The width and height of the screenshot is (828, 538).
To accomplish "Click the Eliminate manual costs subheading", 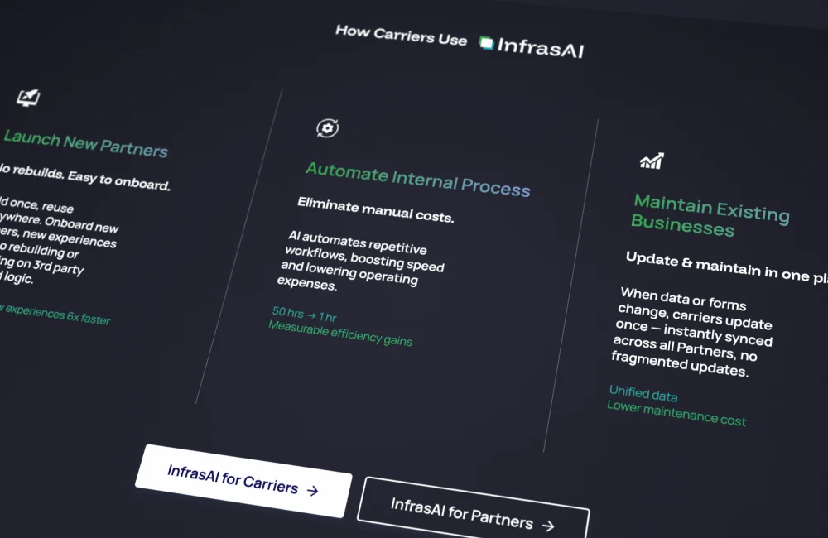I will 376,210.
